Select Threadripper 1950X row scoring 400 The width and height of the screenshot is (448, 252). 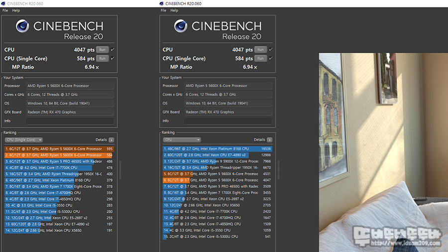pos(59,174)
